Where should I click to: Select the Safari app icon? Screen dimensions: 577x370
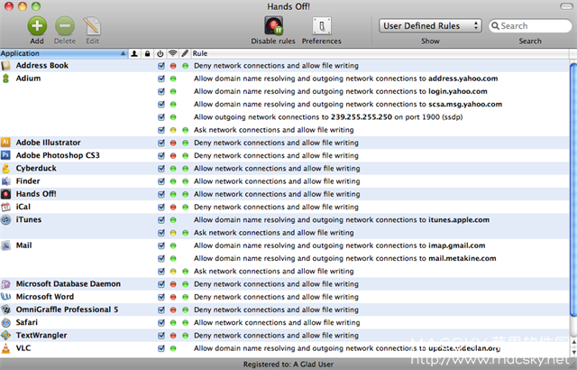click(6, 322)
